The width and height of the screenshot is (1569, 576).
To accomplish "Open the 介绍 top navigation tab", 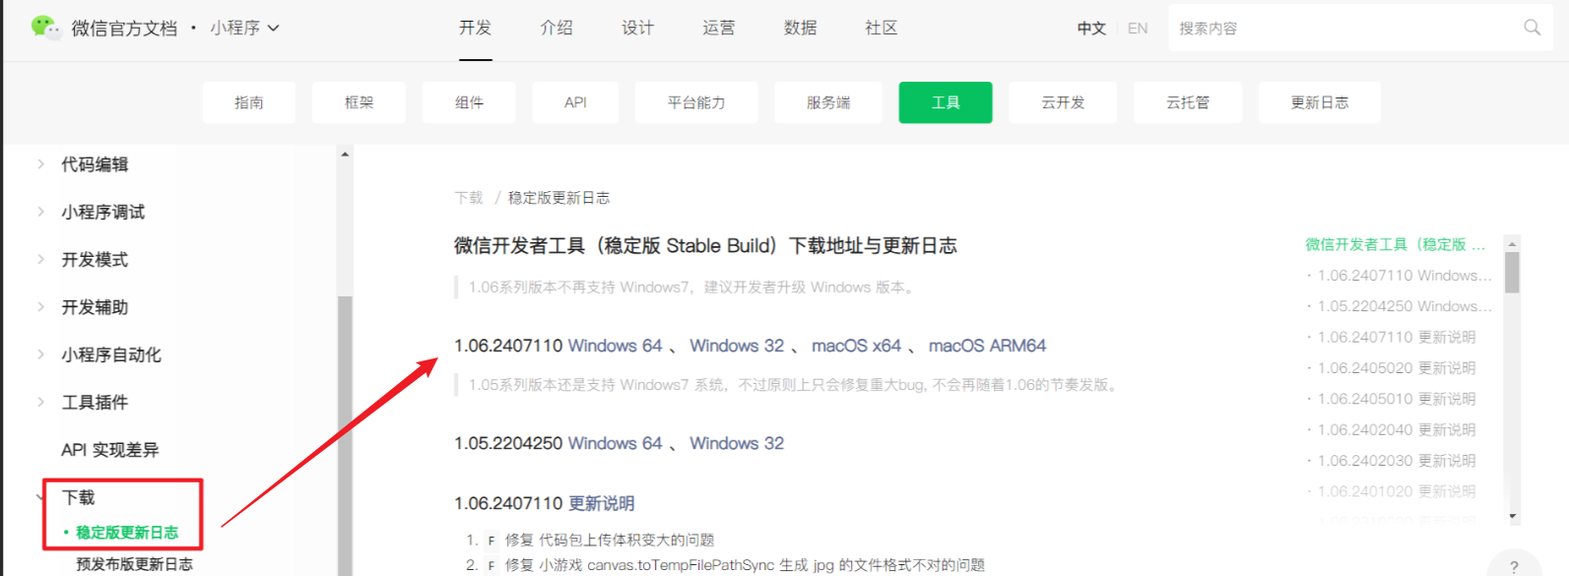I will [x=556, y=28].
